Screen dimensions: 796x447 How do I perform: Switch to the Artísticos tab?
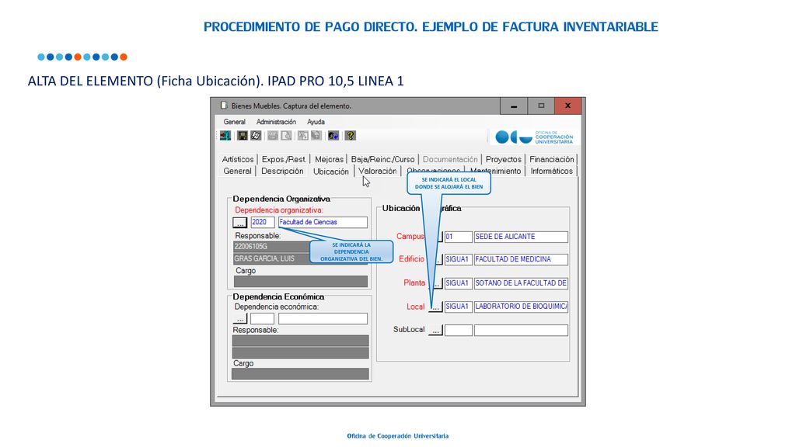238,159
